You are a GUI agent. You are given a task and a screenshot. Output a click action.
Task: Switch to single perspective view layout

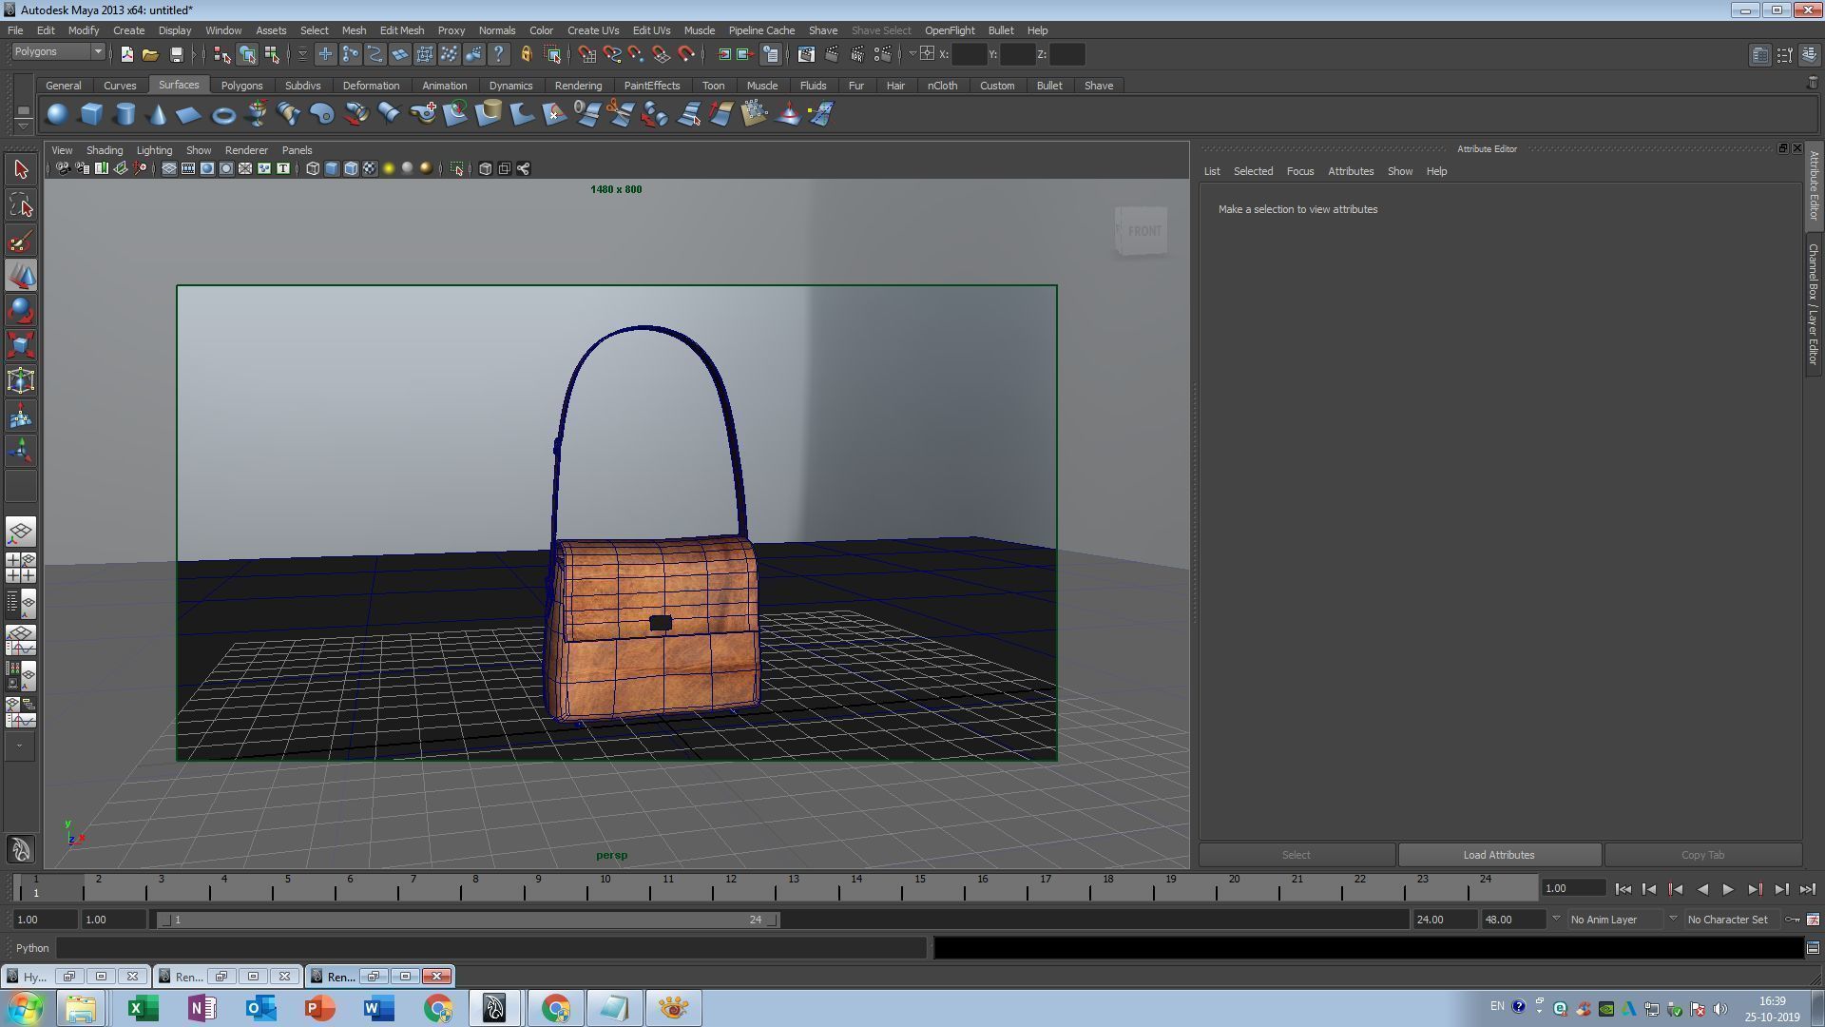click(x=21, y=532)
